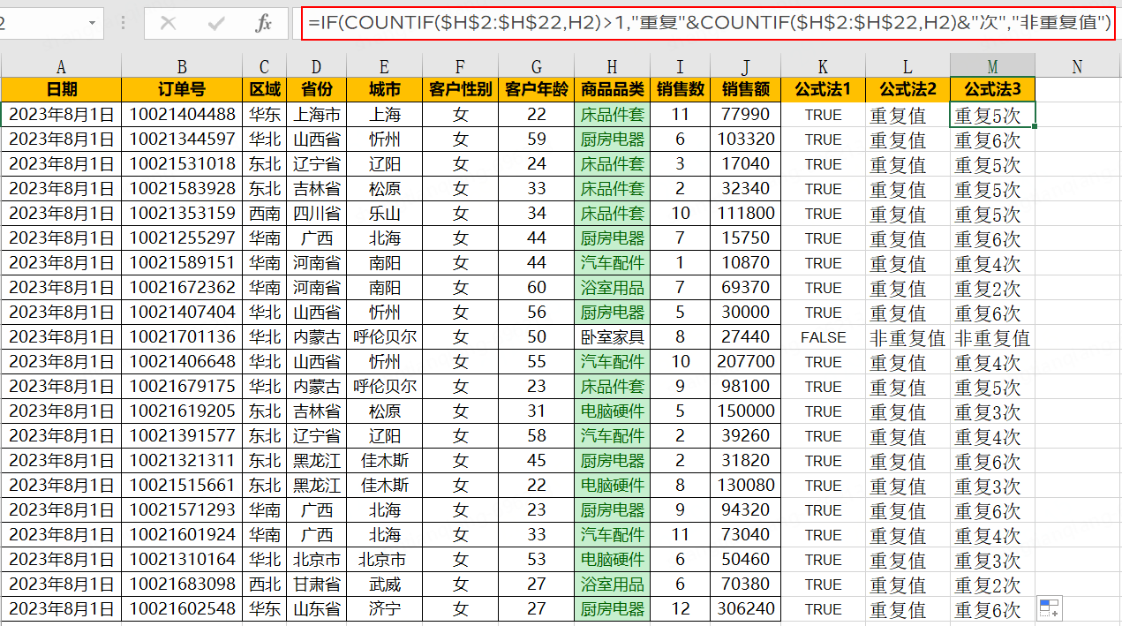1122x626 pixels.
Task: Click the 商品品类 header cell
Action: pyautogui.click(x=612, y=89)
